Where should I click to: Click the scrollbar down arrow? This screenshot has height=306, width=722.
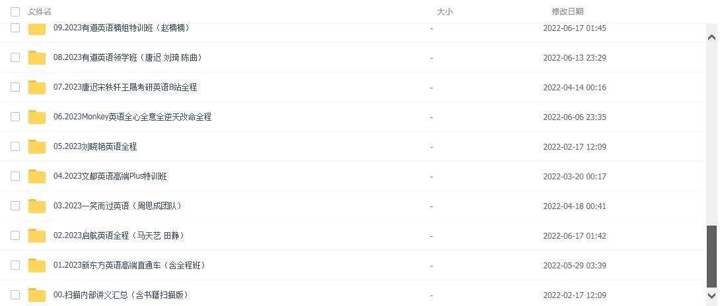711,295
